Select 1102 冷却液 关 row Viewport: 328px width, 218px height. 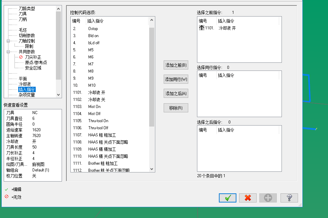[110, 100]
